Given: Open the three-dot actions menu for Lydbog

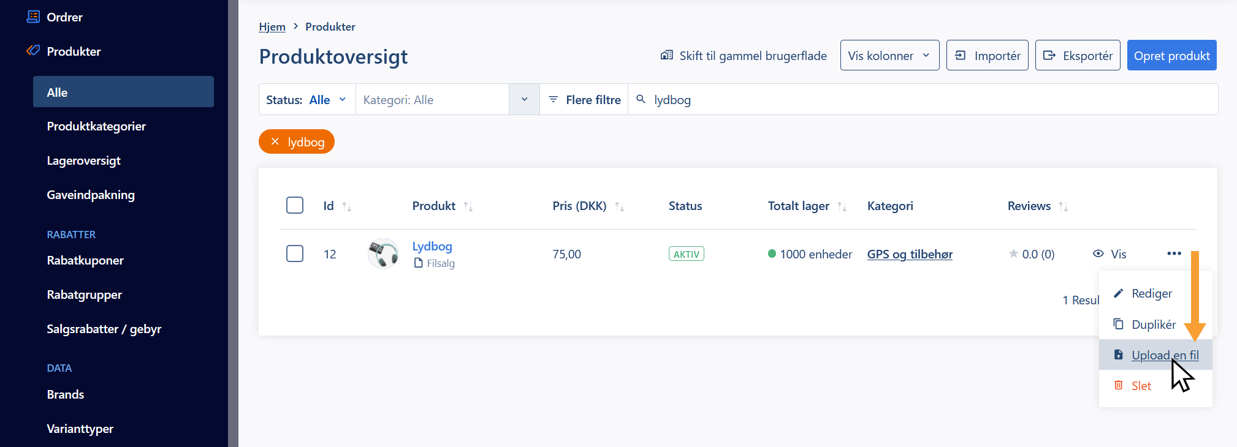Looking at the screenshot, I should [1174, 254].
